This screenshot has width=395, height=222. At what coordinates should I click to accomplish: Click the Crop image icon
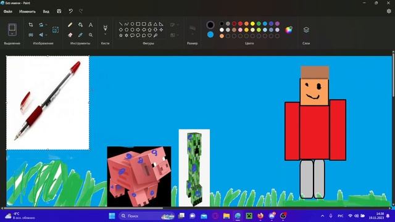coord(31,25)
